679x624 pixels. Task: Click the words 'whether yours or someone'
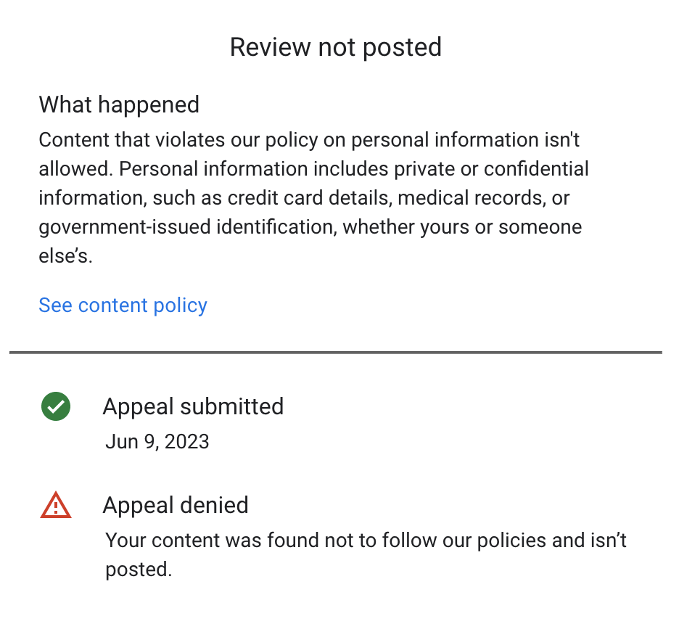tap(462, 227)
